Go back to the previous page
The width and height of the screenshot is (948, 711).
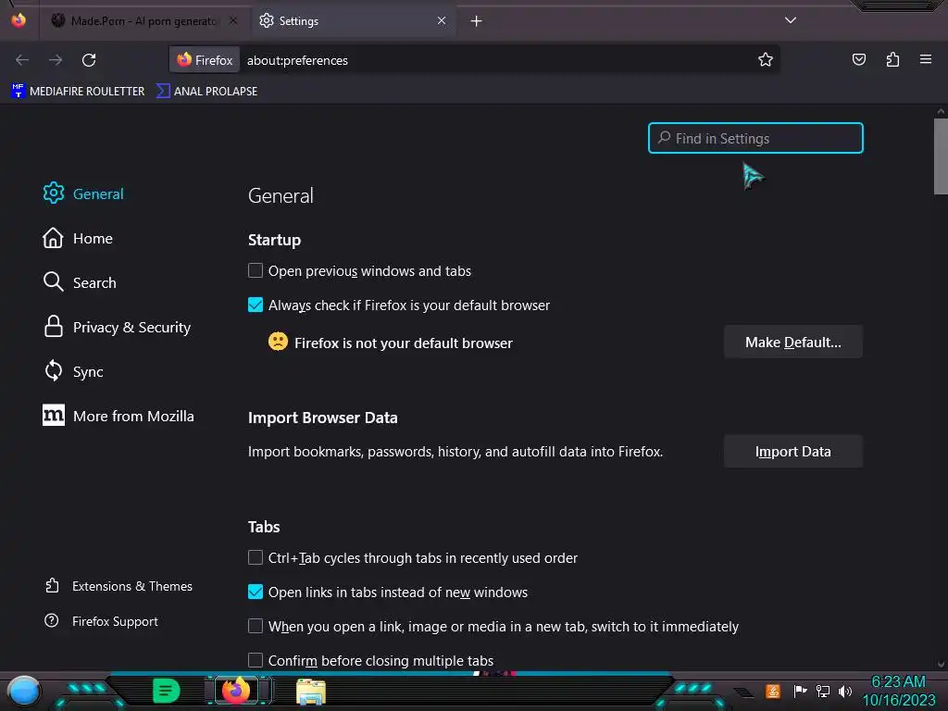[x=22, y=60]
